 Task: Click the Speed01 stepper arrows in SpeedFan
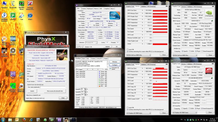85,89
